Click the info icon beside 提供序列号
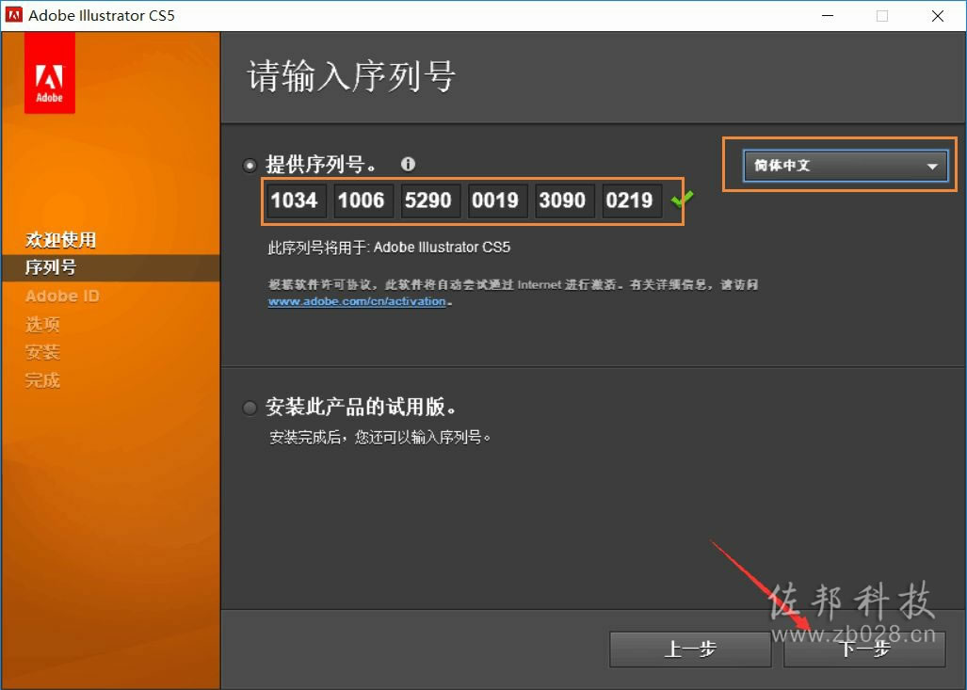967x690 pixels. (408, 164)
